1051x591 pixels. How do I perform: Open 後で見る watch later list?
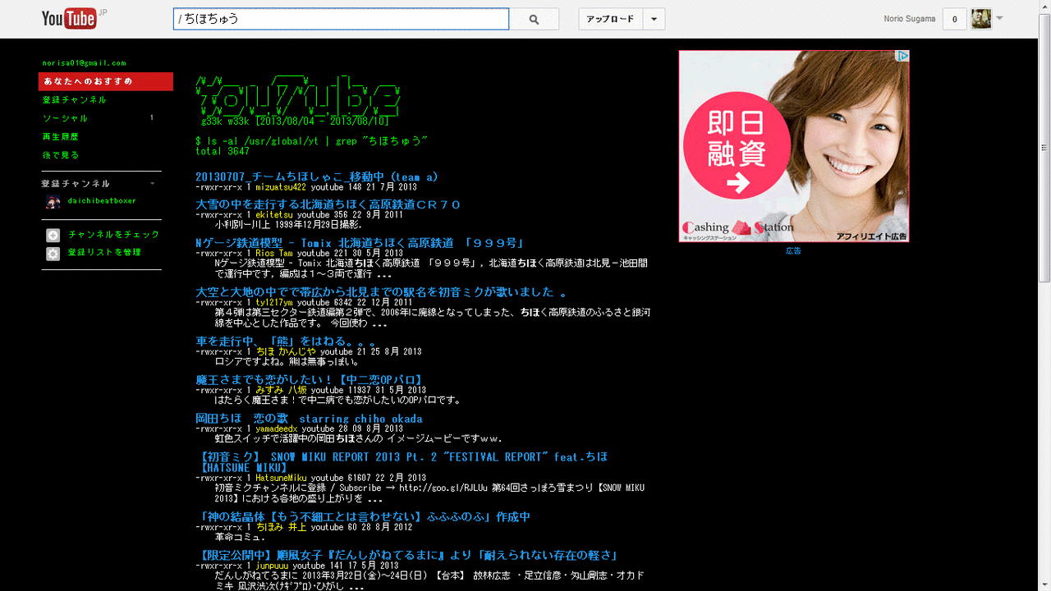tap(61, 154)
